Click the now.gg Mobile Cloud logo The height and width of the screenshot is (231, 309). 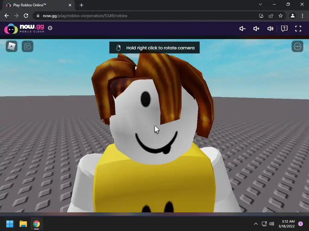pyautogui.click(x=24, y=29)
